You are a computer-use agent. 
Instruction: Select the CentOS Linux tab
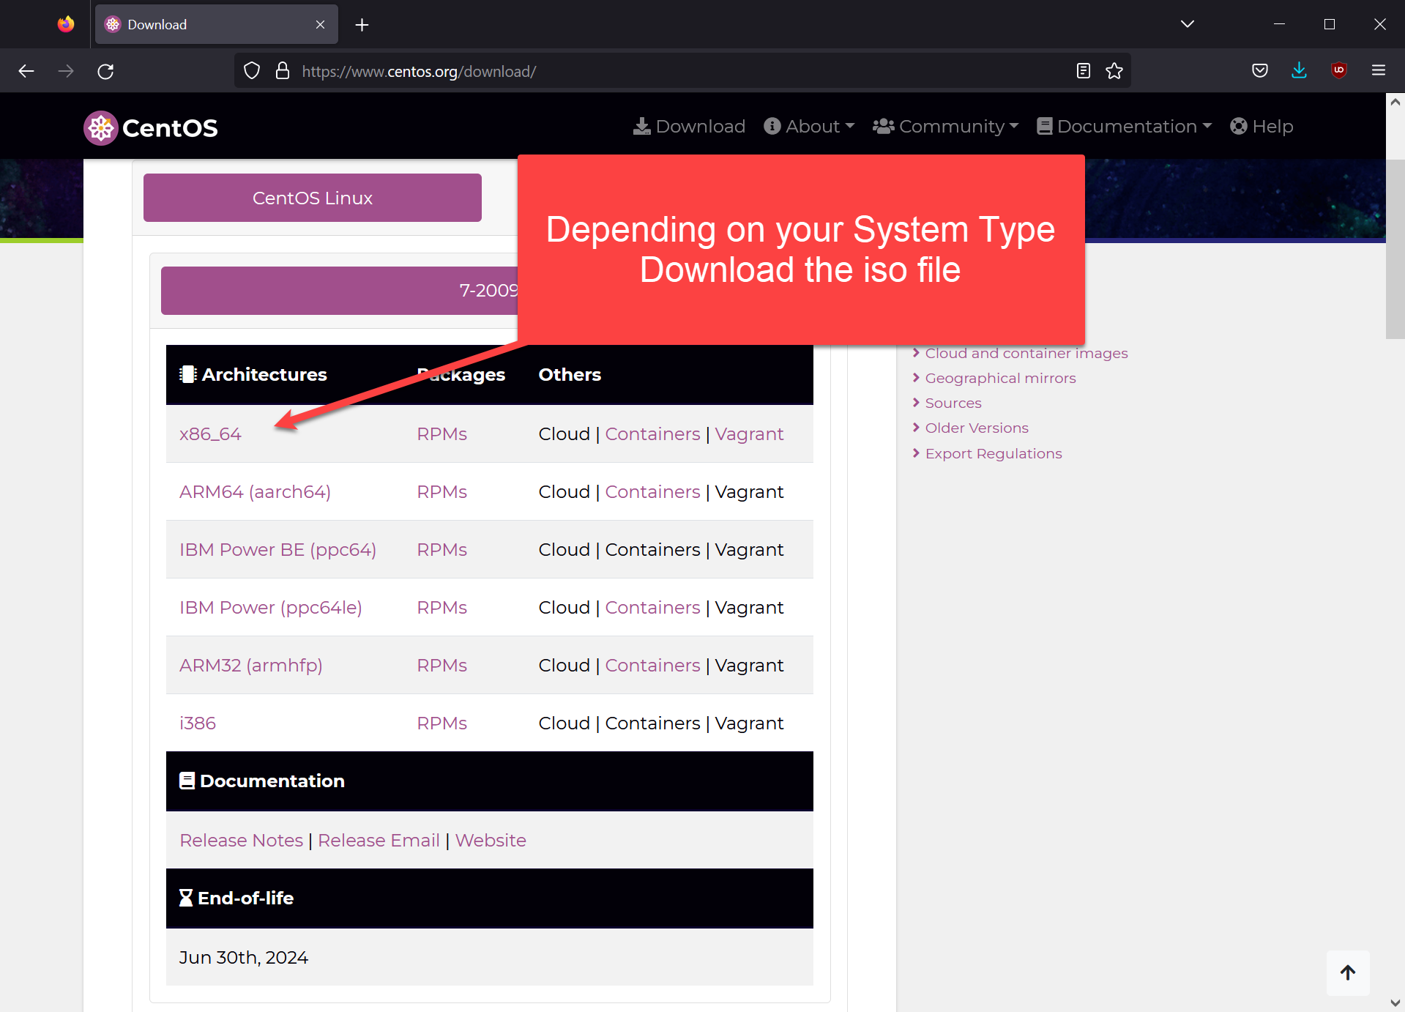click(x=312, y=198)
